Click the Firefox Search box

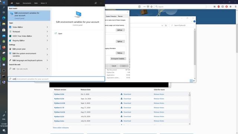(x=180, y=7)
